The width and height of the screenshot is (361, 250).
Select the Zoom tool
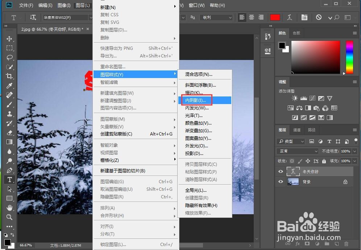tap(10, 217)
